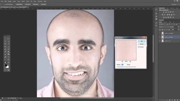
Task: Open the File menu
Action: pyautogui.click(x=2, y=1)
